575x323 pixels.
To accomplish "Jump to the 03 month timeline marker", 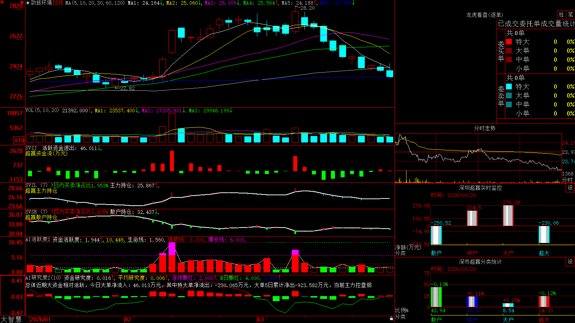I will 261,319.
